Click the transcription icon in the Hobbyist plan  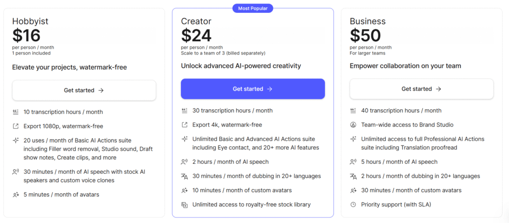pos(16,112)
